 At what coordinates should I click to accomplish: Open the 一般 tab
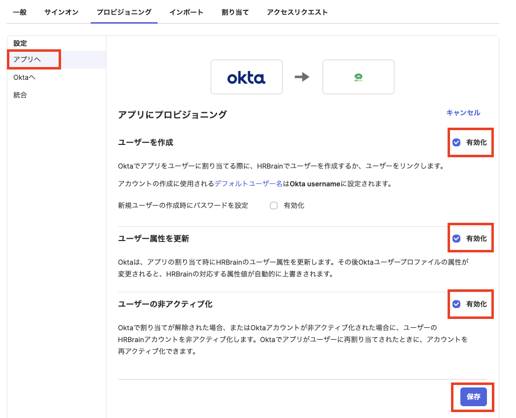click(x=20, y=12)
